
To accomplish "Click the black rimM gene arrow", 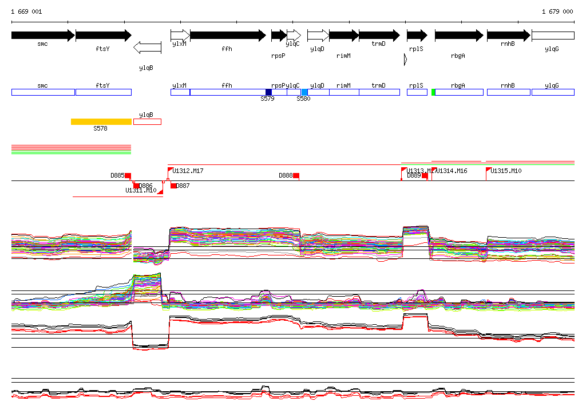I will click(344, 36).
